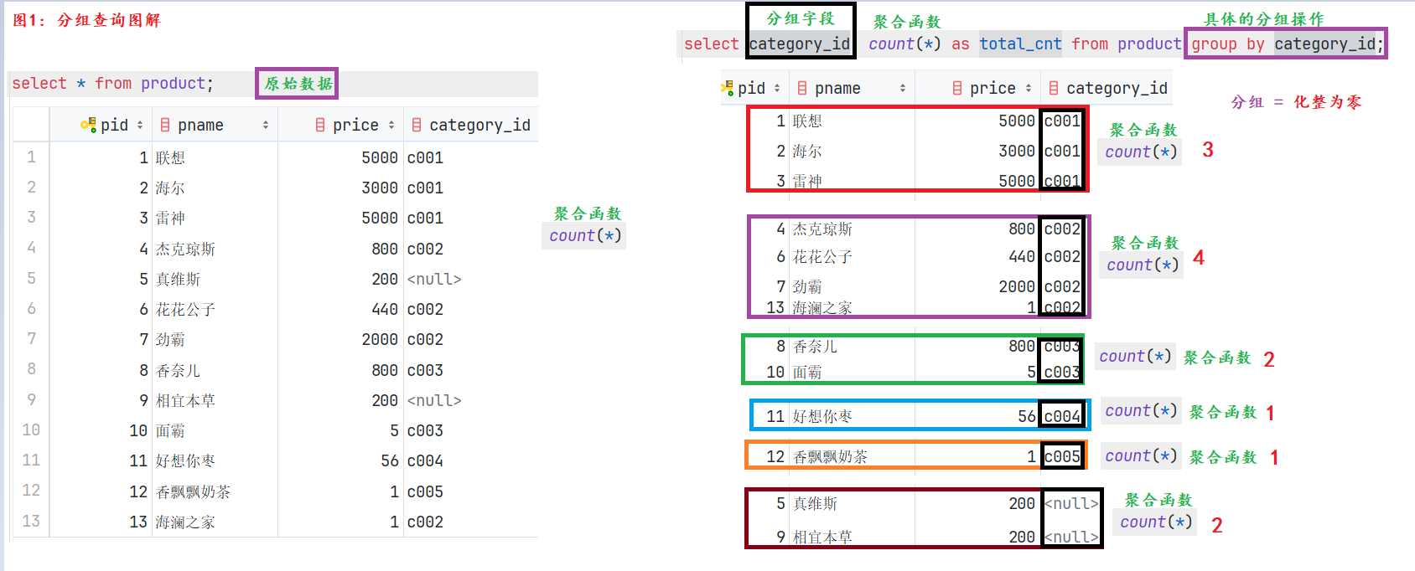Image resolution: width=1415 pixels, height=571 pixels.
Task: Select the category_id column header in the grouped result table
Action: tap(1107, 88)
